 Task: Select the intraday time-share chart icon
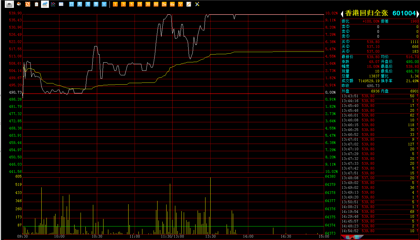tap(45, 4)
